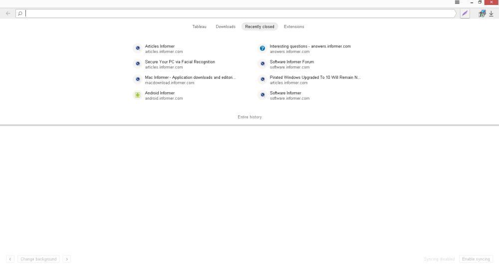Click the Software Informer Forum favicon
499x267 pixels.
pos(262,64)
